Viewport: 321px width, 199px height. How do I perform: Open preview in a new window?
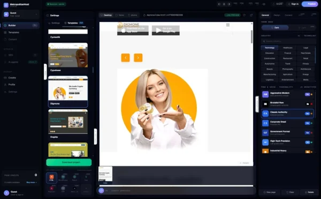coord(251,15)
